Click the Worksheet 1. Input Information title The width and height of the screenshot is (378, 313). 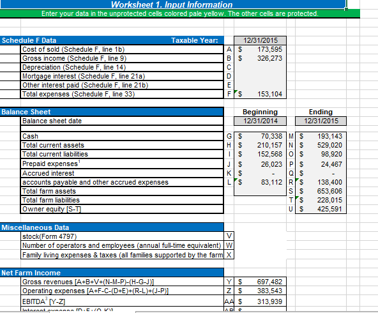(x=172, y=4)
